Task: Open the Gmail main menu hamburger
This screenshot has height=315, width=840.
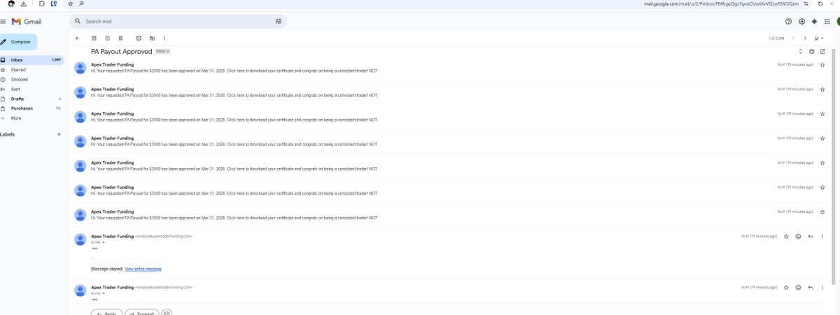Action: click(3, 22)
